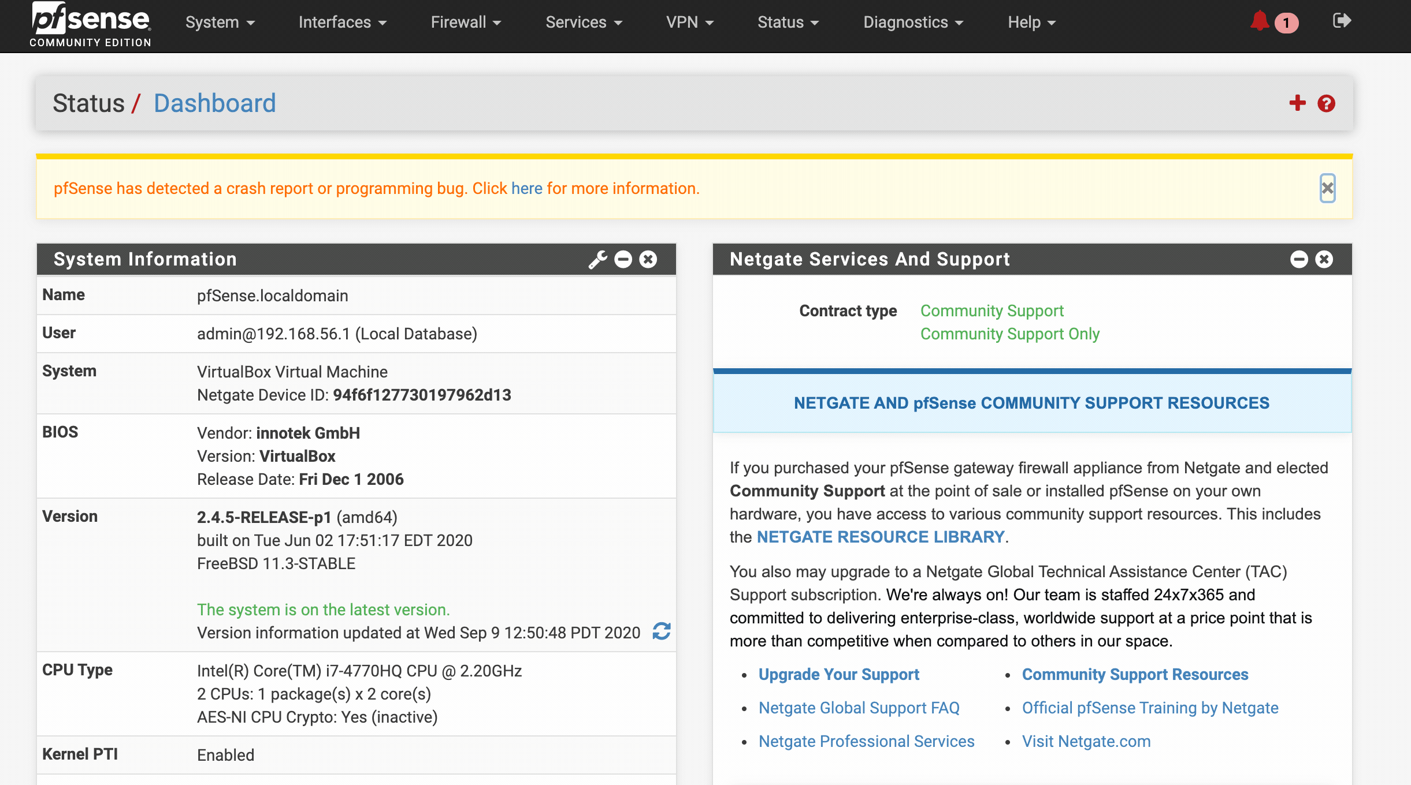Open the Services menu
Viewport: 1411px width, 785px height.
(x=584, y=23)
